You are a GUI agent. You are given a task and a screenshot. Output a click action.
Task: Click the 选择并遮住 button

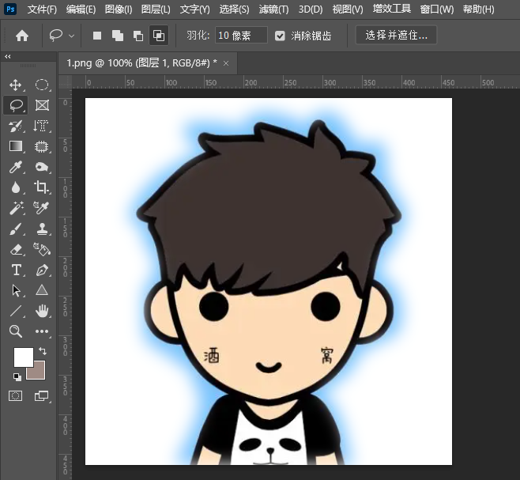tap(396, 35)
